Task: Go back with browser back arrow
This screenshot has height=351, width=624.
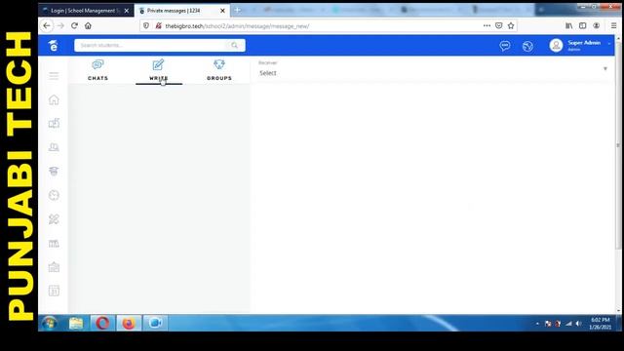Action: [47, 26]
